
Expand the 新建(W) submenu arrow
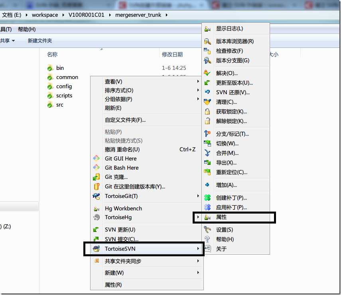click(198, 273)
